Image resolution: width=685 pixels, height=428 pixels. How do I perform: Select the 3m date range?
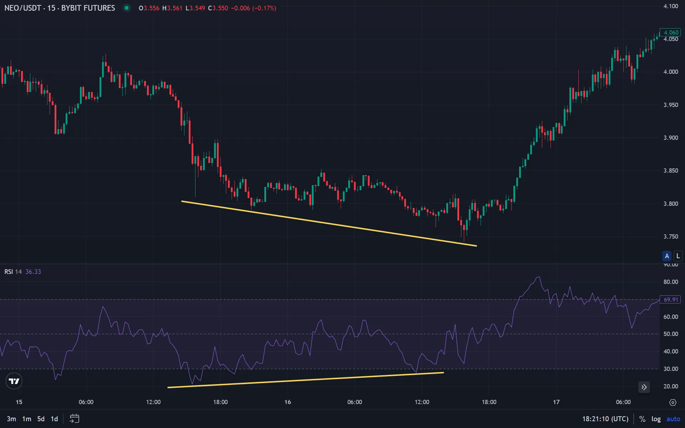click(11, 419)
